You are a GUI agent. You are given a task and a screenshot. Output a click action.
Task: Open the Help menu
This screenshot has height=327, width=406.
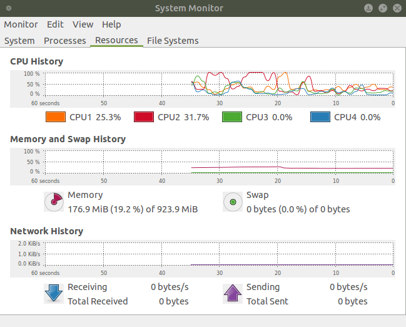(111, 24)
